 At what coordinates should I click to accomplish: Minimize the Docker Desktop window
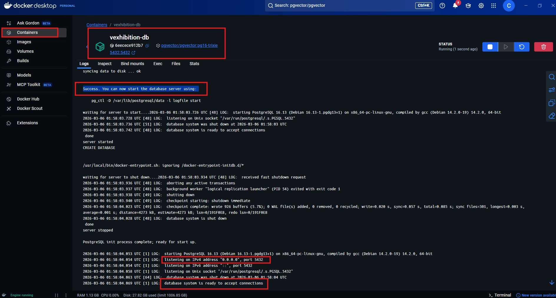[526, 6]
